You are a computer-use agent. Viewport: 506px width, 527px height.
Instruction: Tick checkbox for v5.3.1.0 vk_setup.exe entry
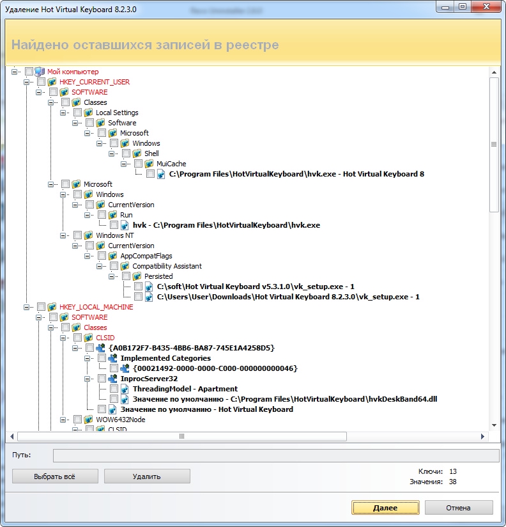[139, 287]
